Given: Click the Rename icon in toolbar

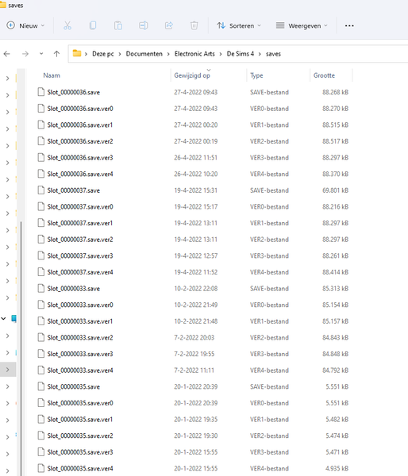Looking at the screenshot, I should pos(144,25).
